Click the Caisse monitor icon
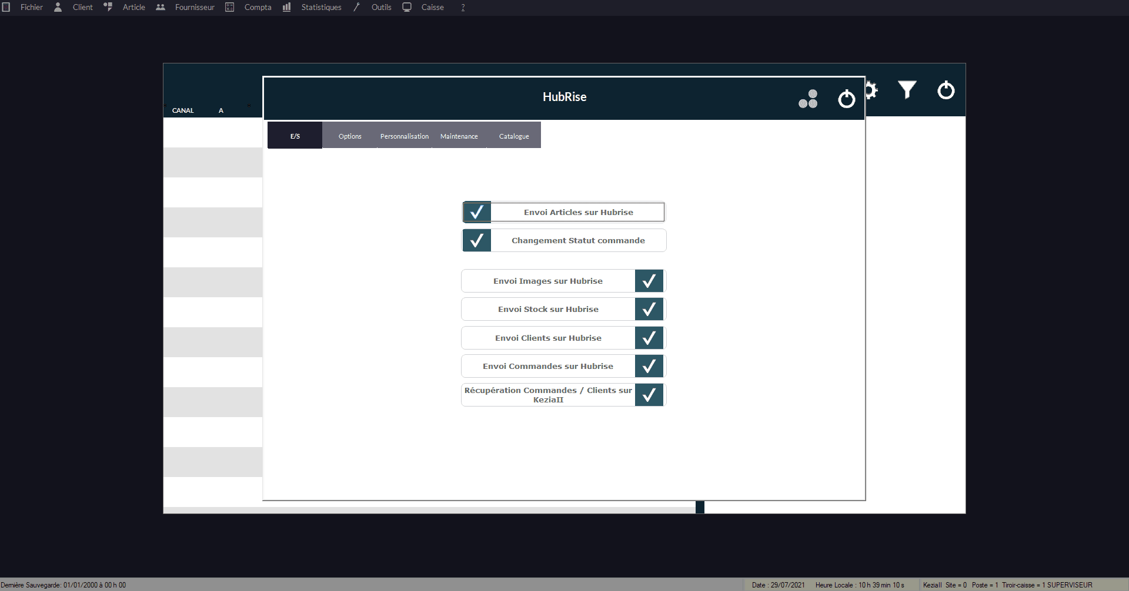Screen dimensions: 1129x591 click(x=407, y=7)
